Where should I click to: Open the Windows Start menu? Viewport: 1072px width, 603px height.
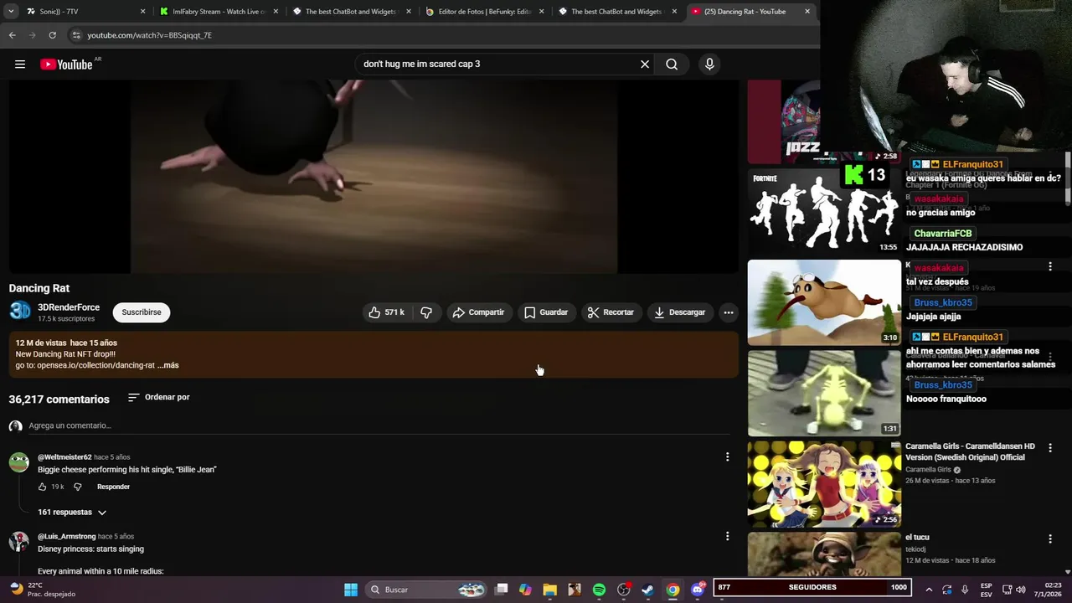[x=351, y=590]
